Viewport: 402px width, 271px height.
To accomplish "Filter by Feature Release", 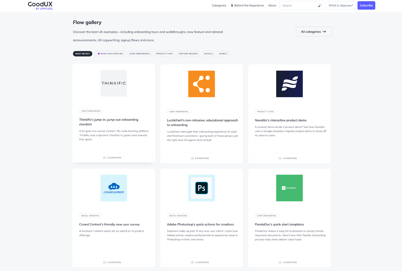I will pyautogui.click(x=188, y=54).
